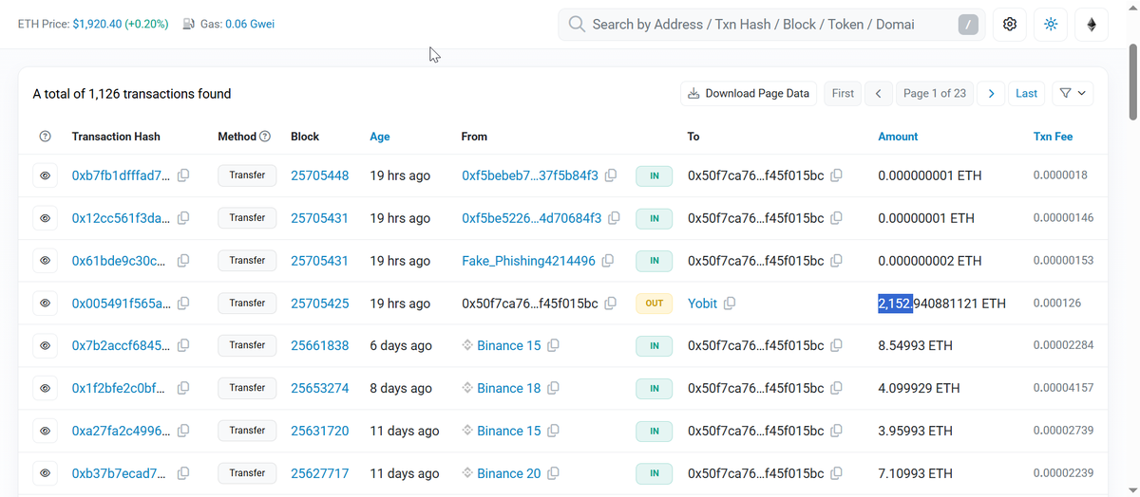Viewport: 1140px width, 497px height.
Task: Copy the Binance 18 sender address
Action: coord(553,388)
